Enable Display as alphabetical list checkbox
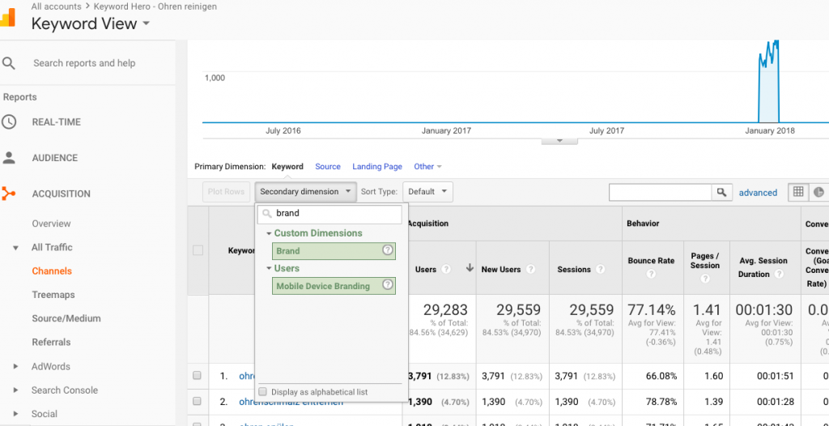The height and width of the screenshot is (426, 829). 263,392
